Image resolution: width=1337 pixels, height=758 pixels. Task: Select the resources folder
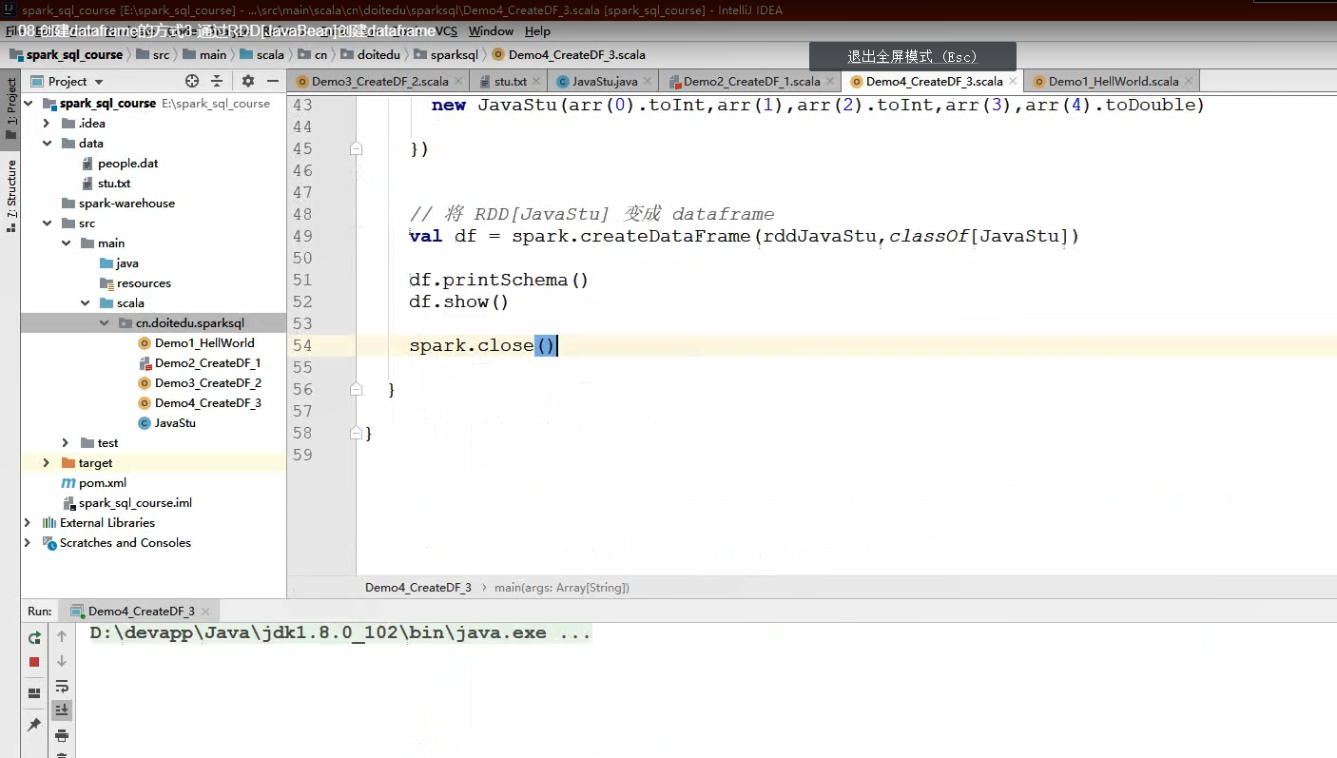pos(144,283)
